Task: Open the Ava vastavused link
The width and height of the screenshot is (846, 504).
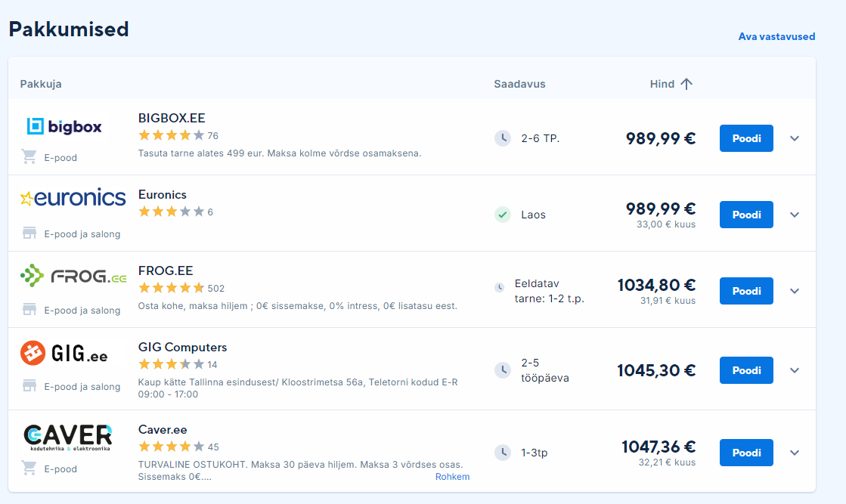Action: click(x=776, y=37)
